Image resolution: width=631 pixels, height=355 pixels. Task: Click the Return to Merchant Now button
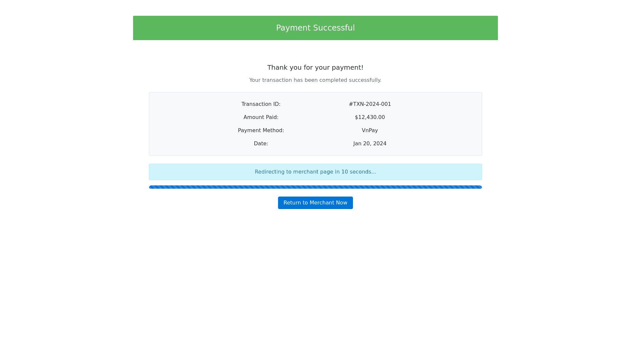[315, 203]
